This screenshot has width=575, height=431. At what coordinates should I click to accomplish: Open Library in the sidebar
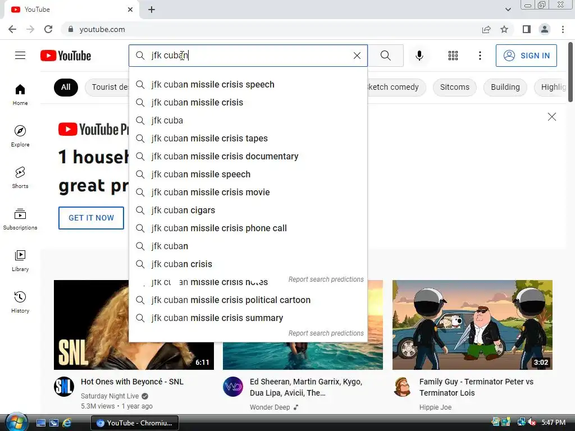[20, 260]
